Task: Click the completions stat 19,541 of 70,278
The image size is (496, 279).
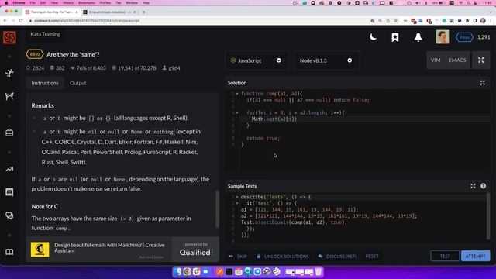Action: click(134, 68)
